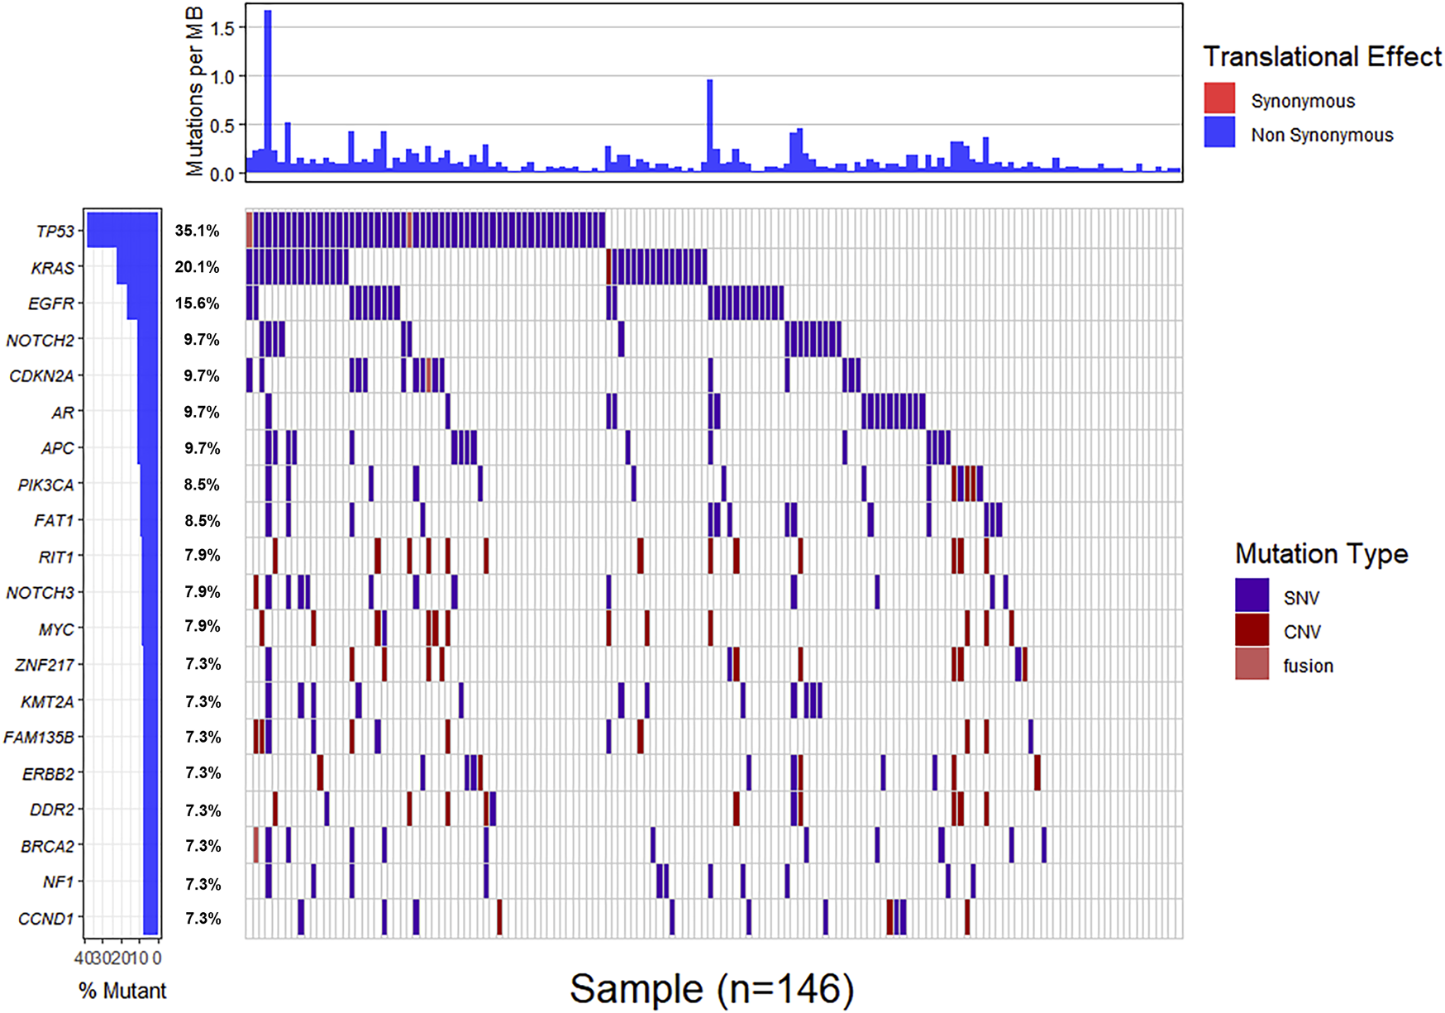Click the Synonymous red legend swatch
The width and height of the screenshot is (1445, 1013).
pyautogui.click(x=1219, y=98)
